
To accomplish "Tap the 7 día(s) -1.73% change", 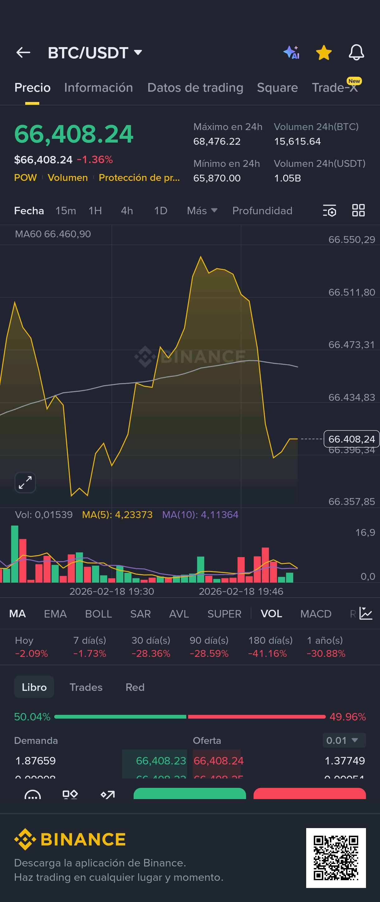I will [x=89, y=647].
